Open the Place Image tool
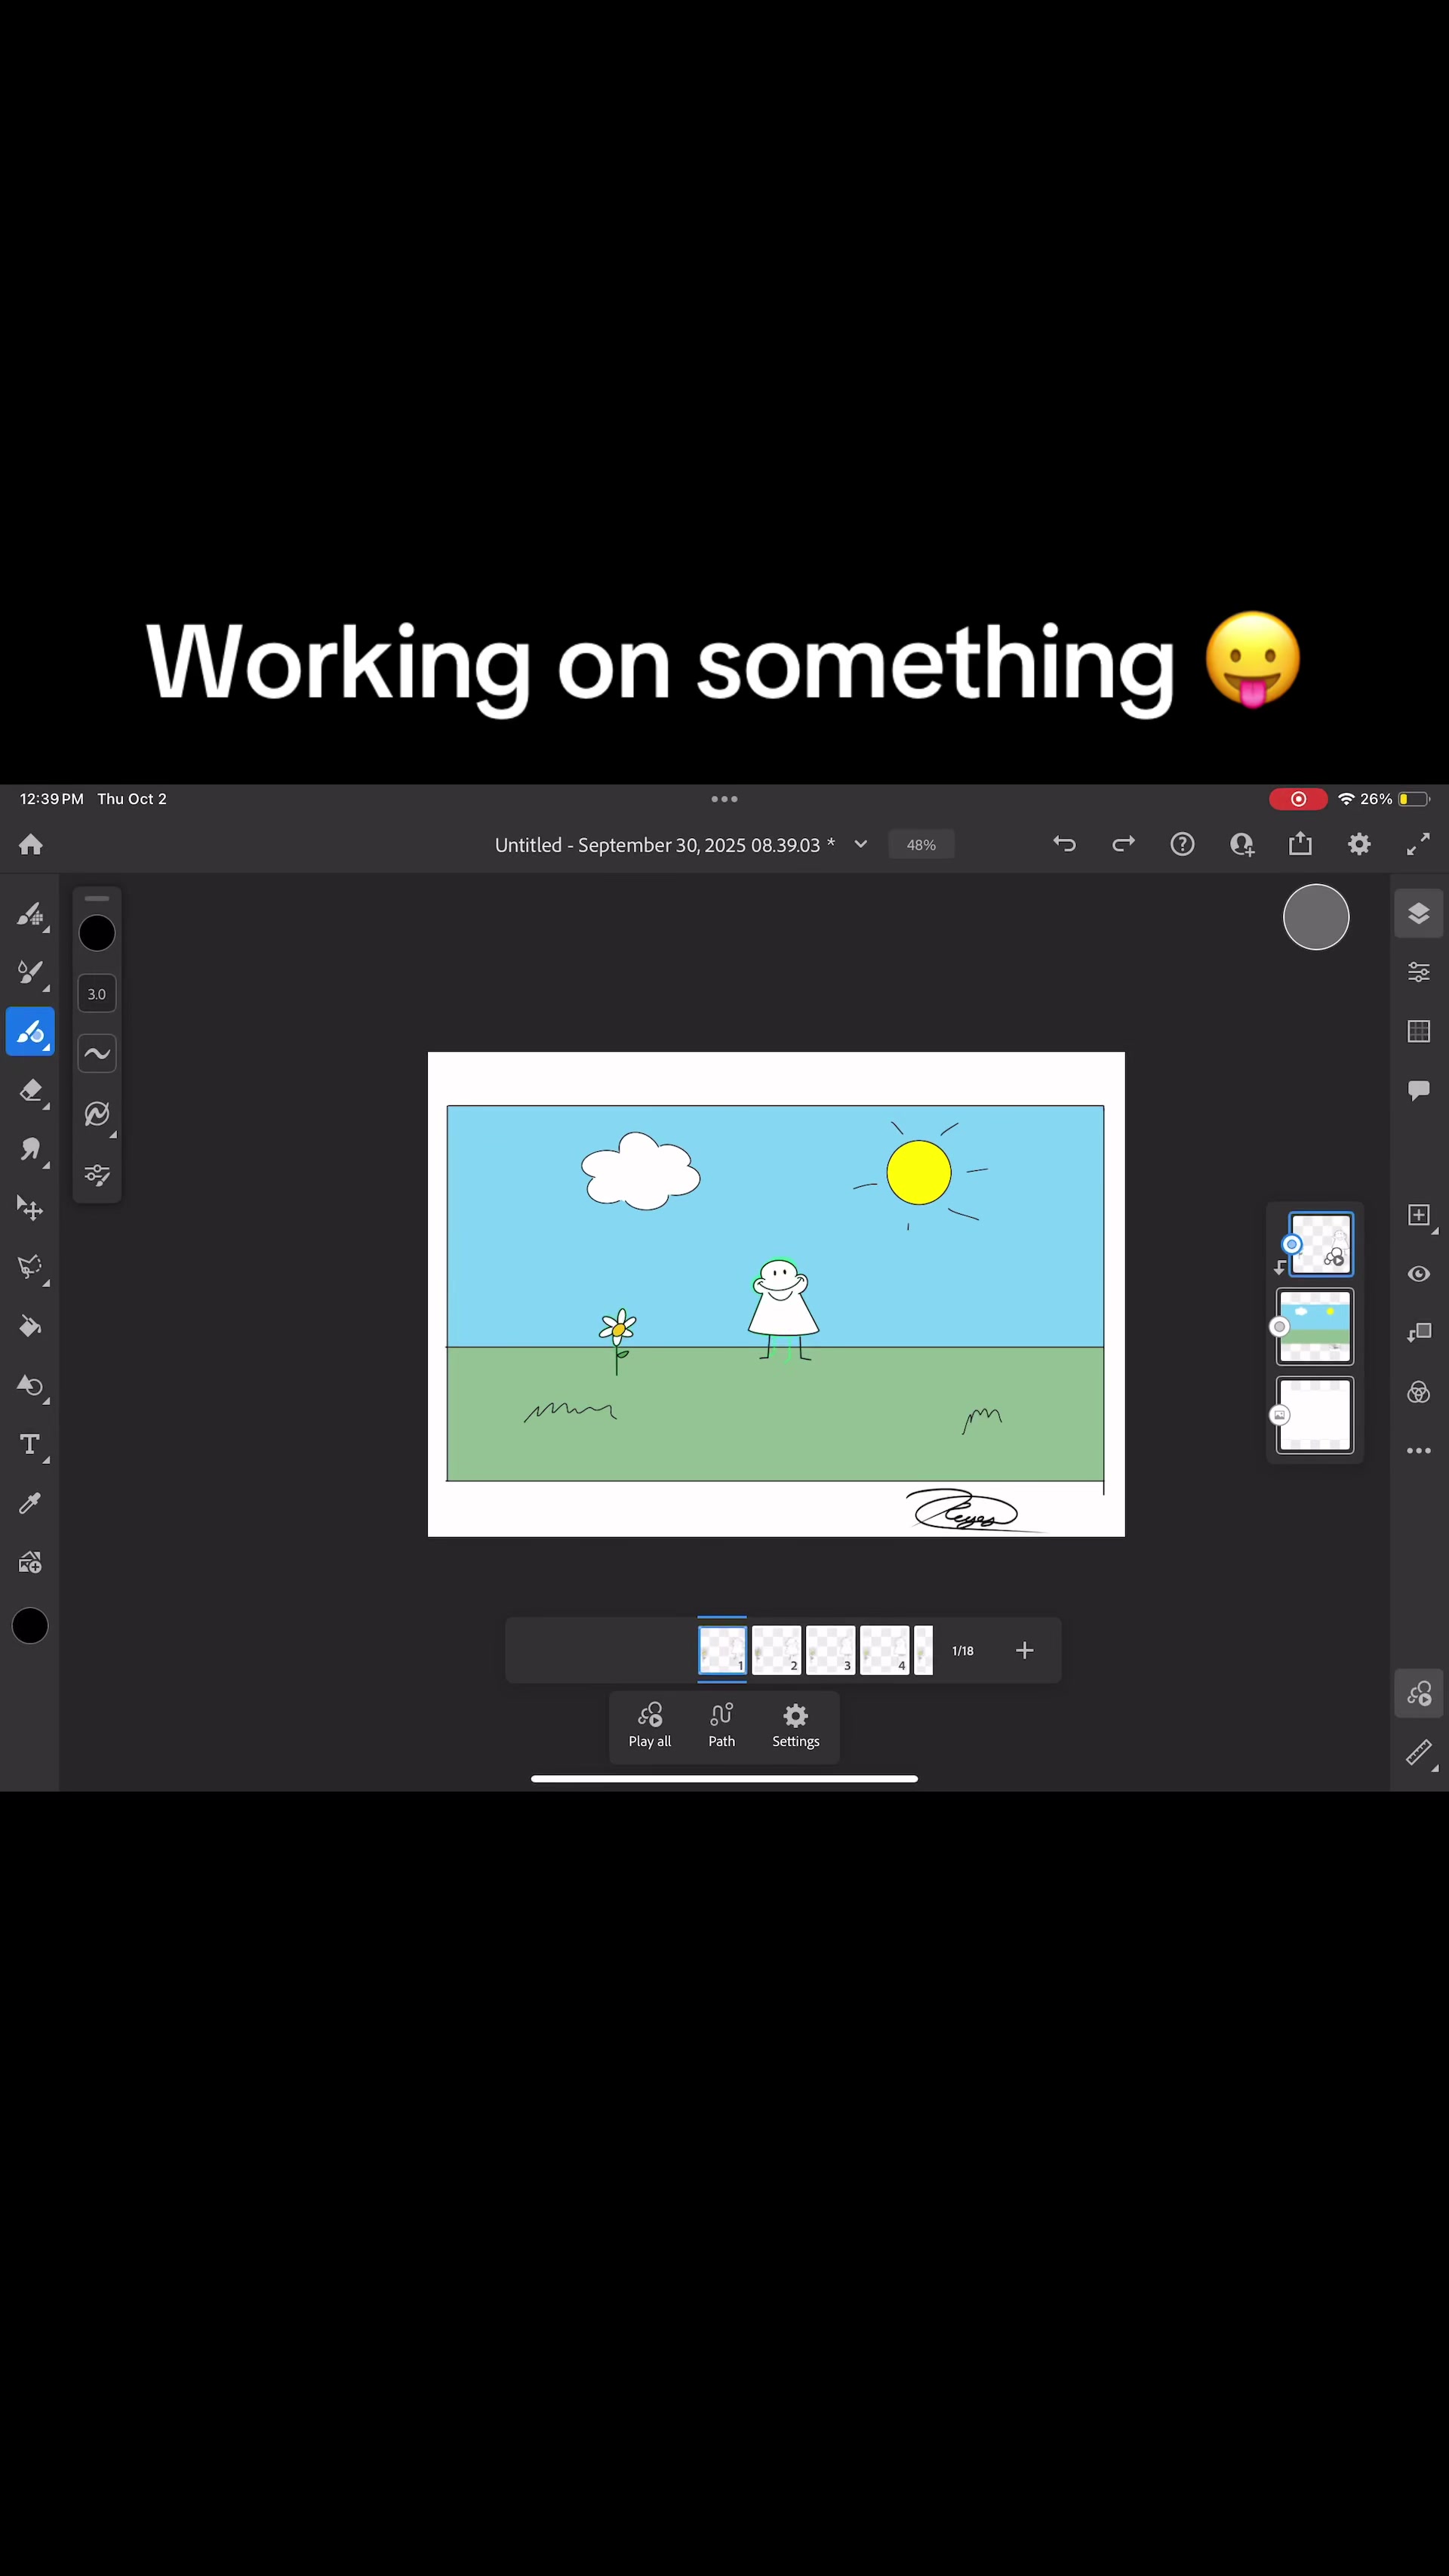This screenshot has height=2576, width=1449. (x=30, y=1562)
